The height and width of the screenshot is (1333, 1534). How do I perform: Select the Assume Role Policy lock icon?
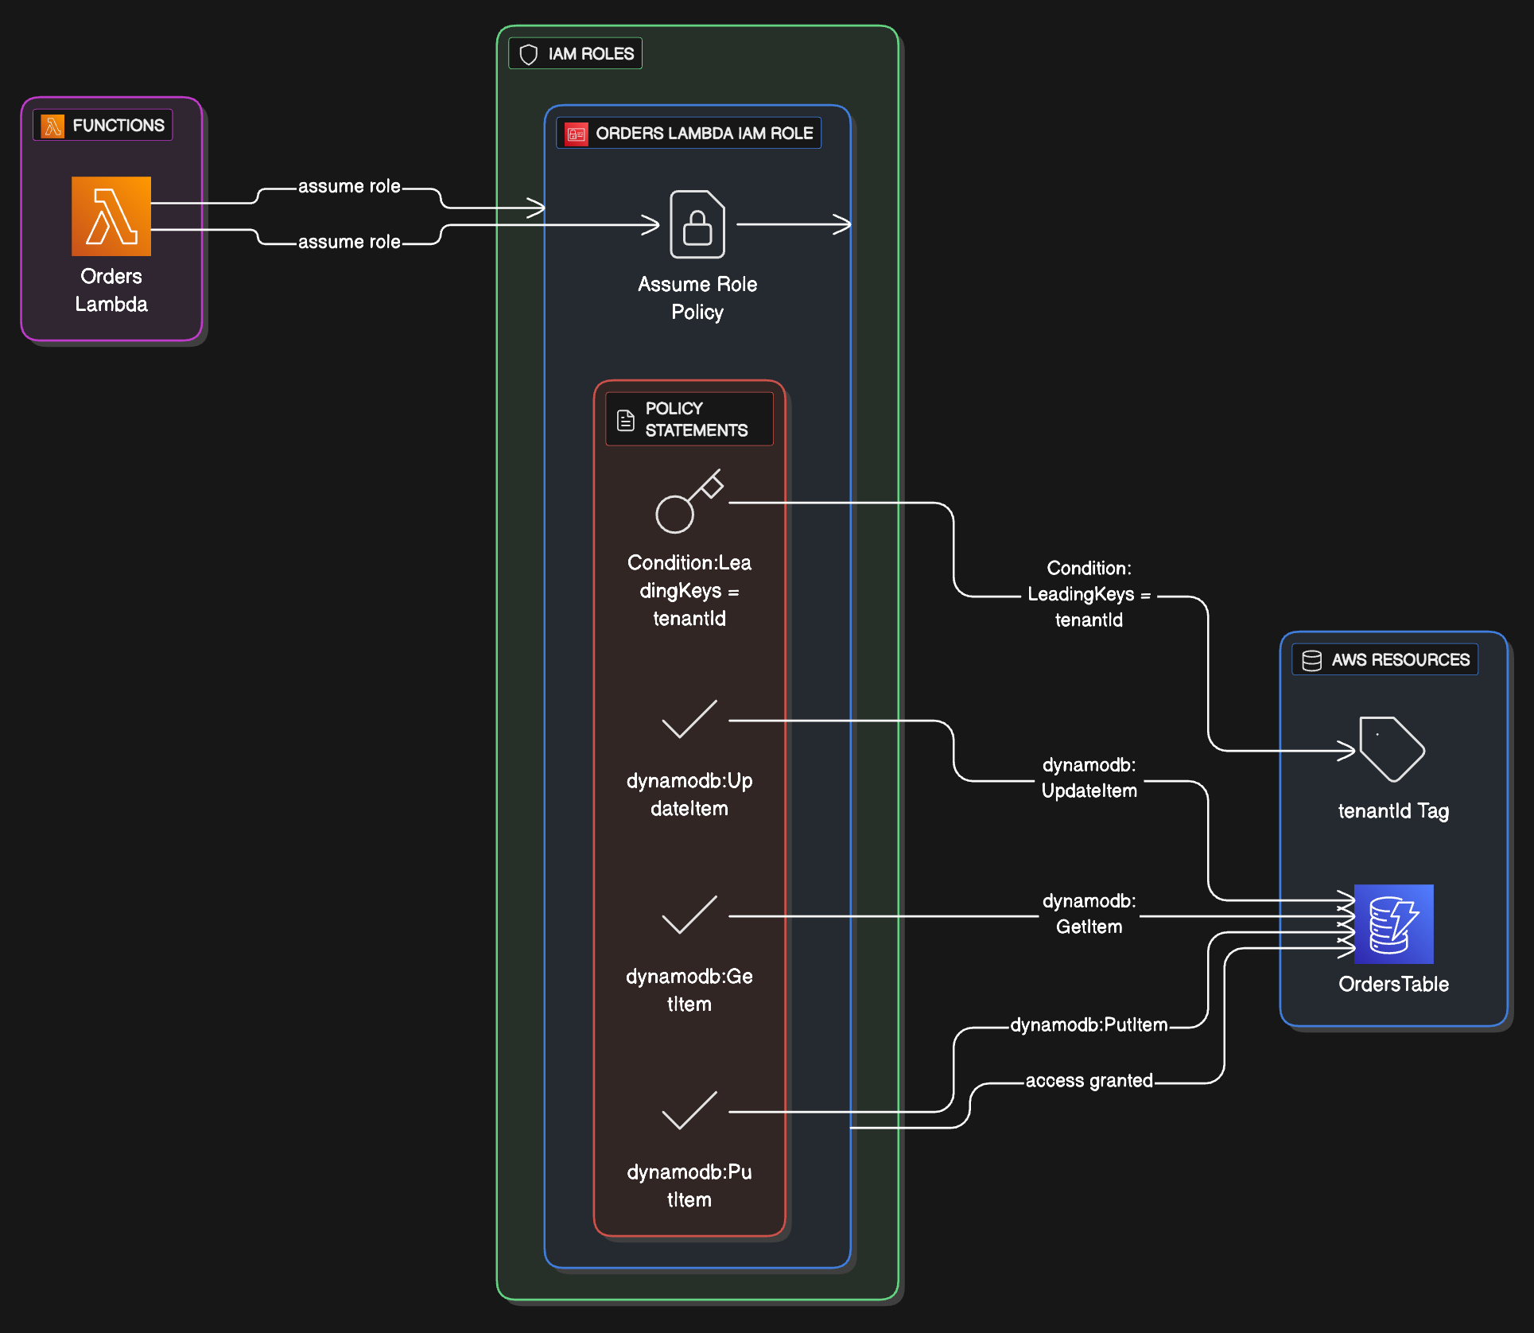697,224
